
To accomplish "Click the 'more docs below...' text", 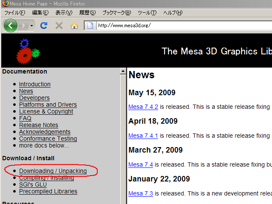I will pos(44,145).
